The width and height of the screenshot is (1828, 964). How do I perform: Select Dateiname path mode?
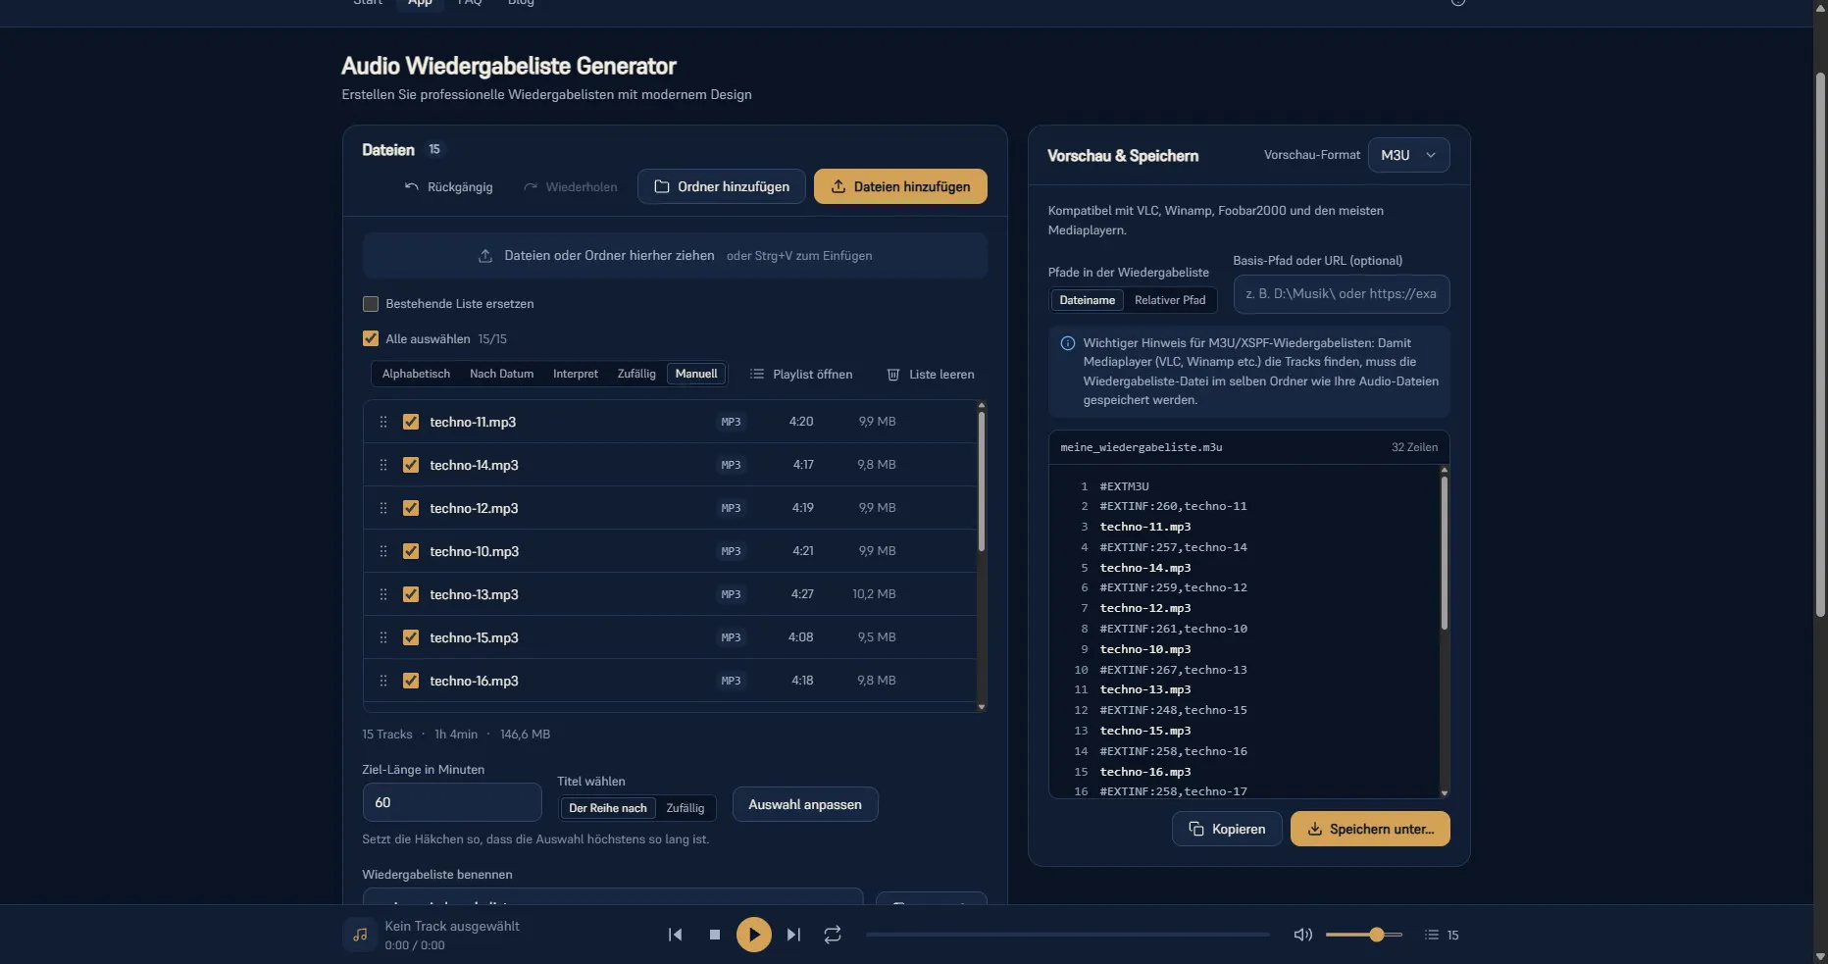(1087, 300)
